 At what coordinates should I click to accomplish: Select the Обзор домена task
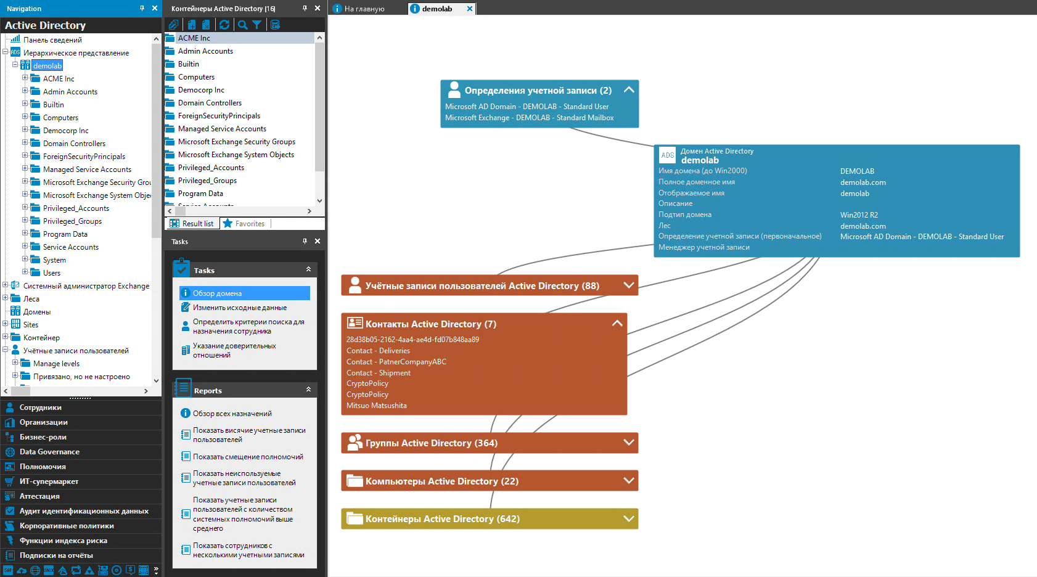click(245, 293)
